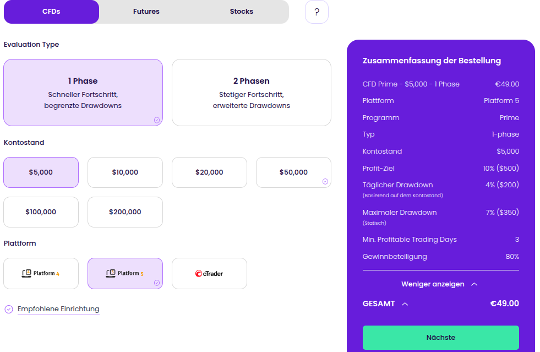Select the $10,000 account balance
The height and width of the screenshot is (352, 540).
tap(125, 172)
